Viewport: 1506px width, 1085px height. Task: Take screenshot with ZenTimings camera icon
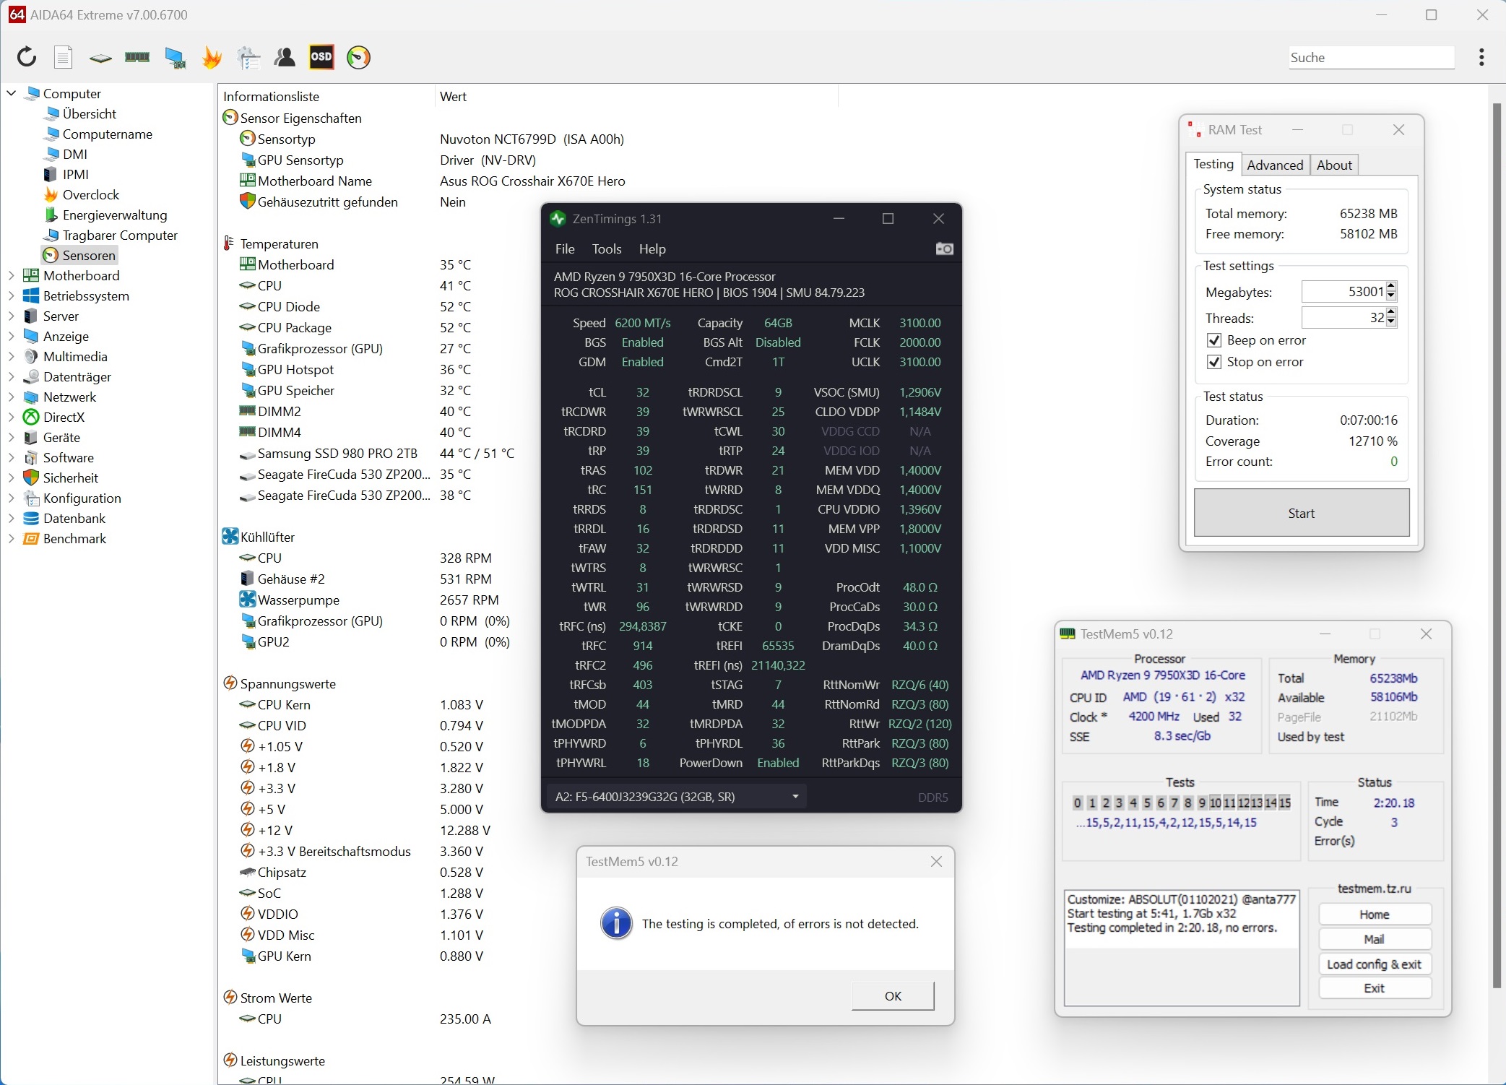(x=944, y=249)
